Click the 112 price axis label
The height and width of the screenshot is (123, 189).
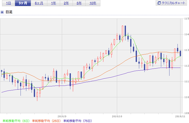(186, 66)
